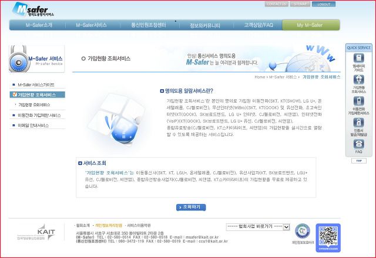Open 이메일 안내서비스 sidebar item
The height and width of the screenshot is (258, 376).
click(x=33, y=125)
